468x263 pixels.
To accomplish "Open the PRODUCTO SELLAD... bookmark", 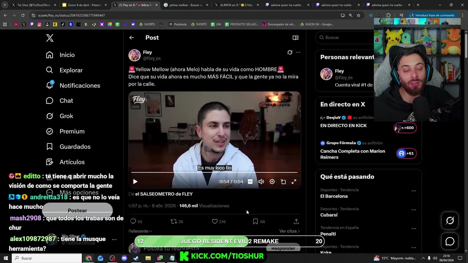I will click(241, 24).
